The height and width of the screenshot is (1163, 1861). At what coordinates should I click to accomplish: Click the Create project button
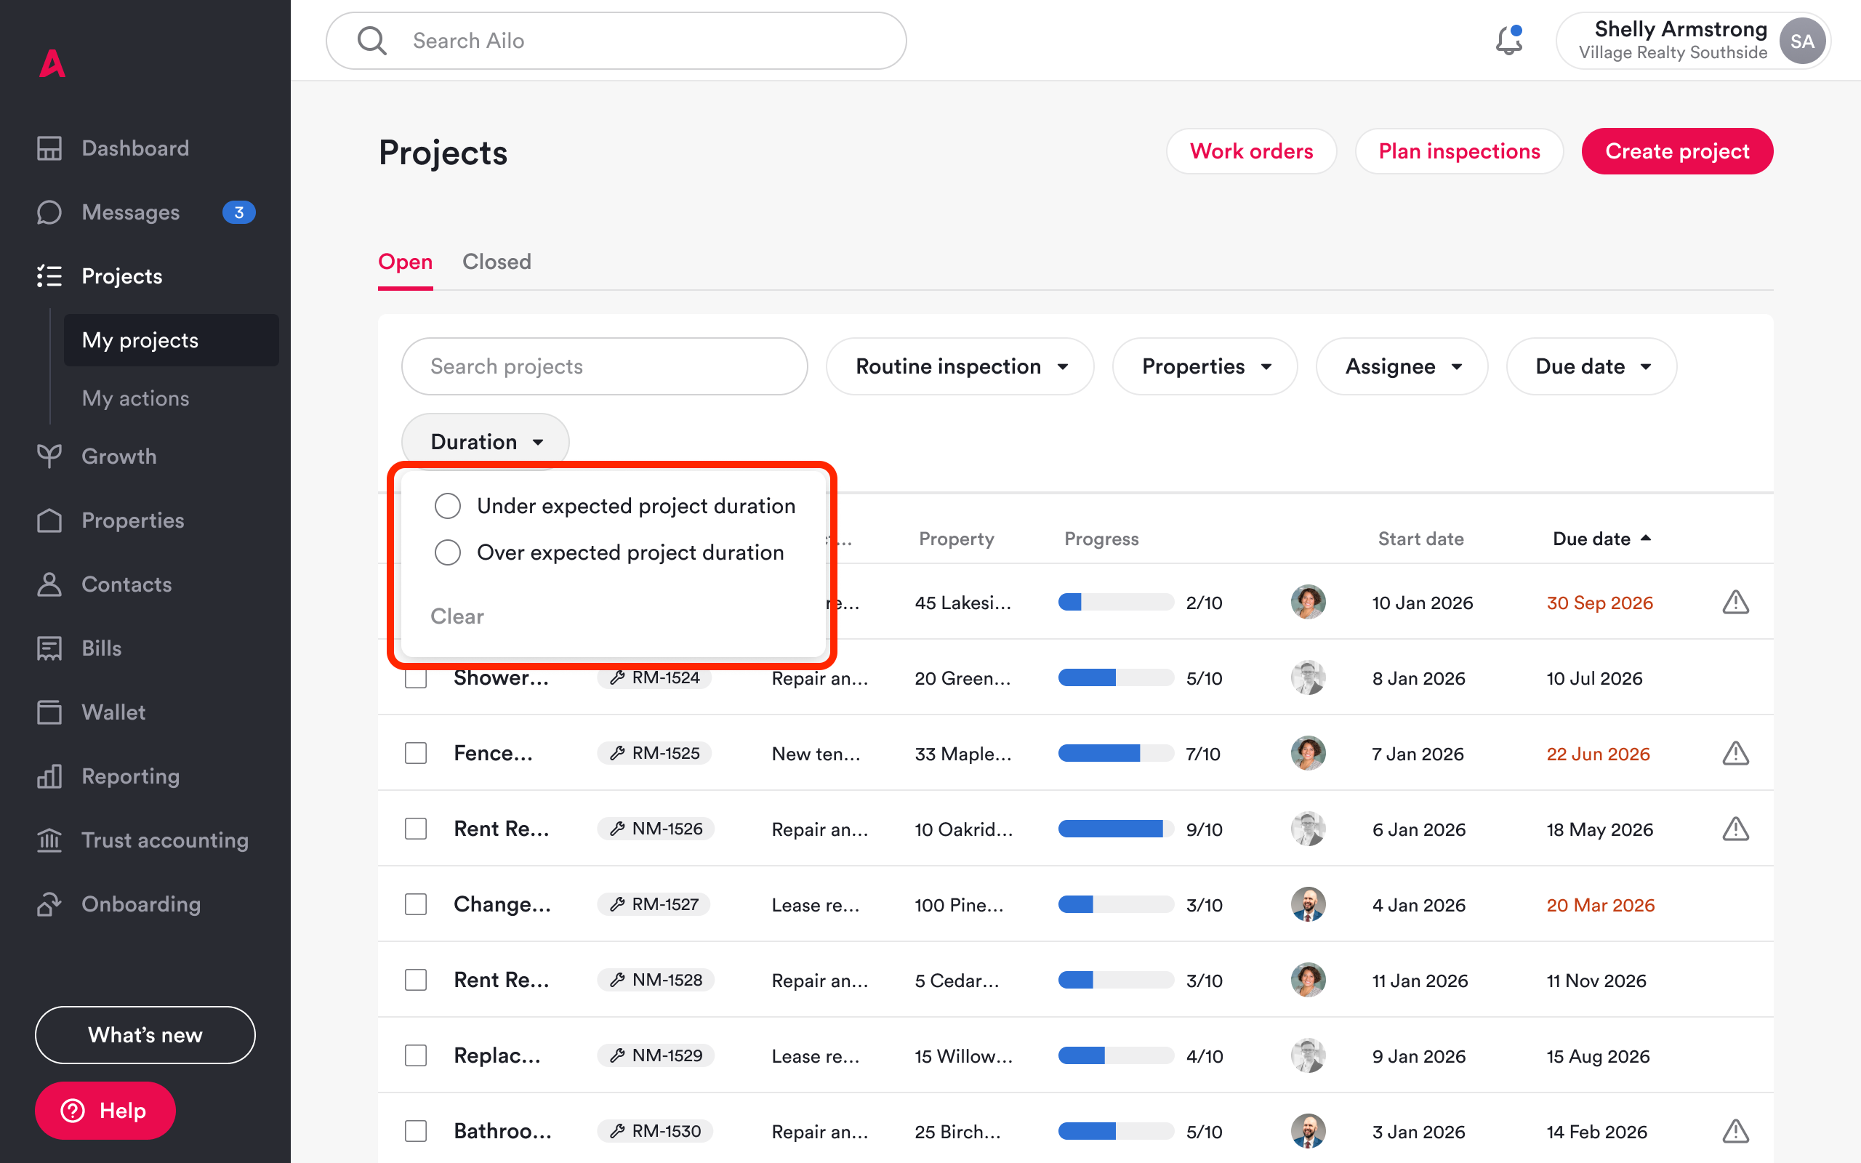tap(1676, 151)
